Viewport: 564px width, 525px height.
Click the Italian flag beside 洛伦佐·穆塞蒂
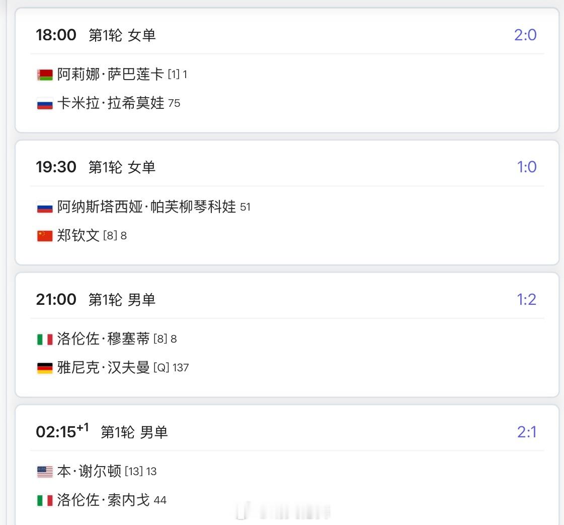tap(45, 340)
